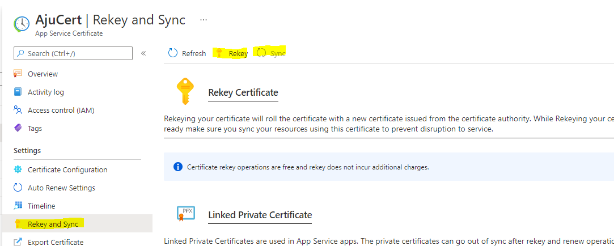
Task: Click the Export Certificate icon
Action: [18, 242]
